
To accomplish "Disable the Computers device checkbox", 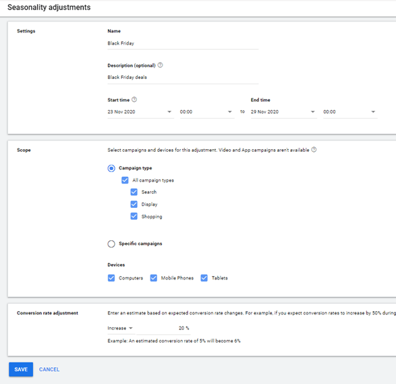I will point(111,278).
